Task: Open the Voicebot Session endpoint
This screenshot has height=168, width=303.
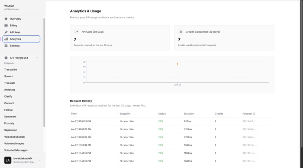Action: pyautogui.click(x=15, y=137)
